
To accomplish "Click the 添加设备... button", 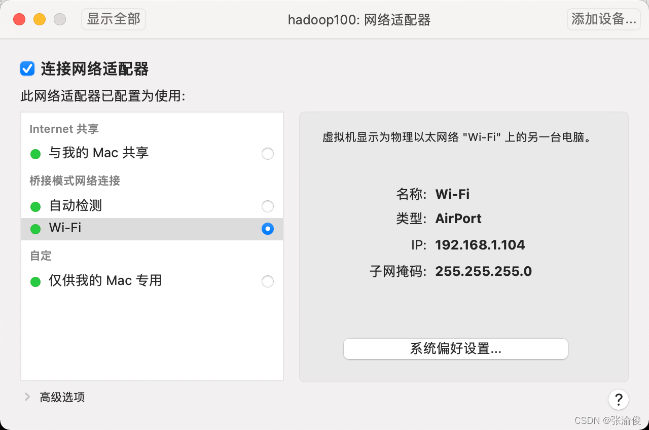I will (x=603, y=19).
